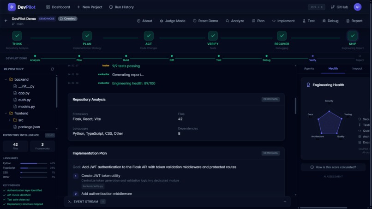Click plan step 1 number badge
This screenshot has height=209, width=372.
pos(75,176)
